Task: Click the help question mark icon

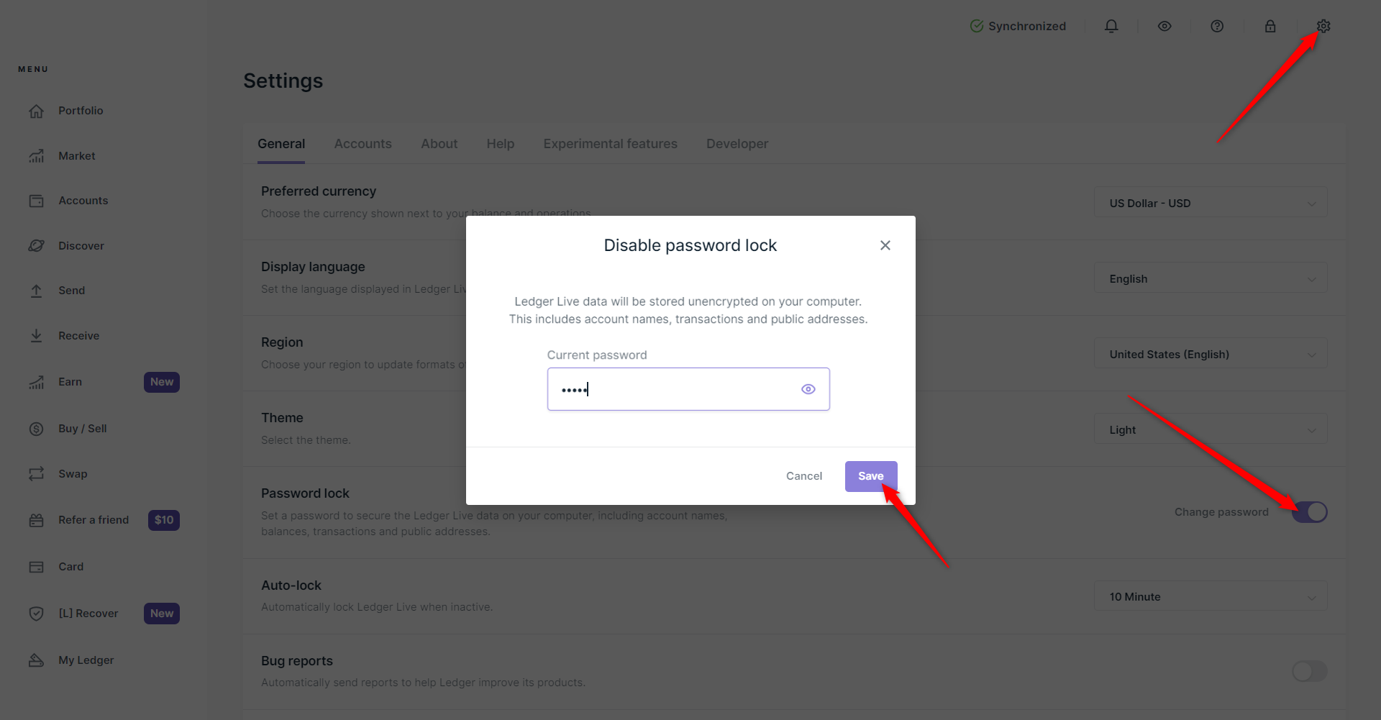Action: click(1217, 27)
